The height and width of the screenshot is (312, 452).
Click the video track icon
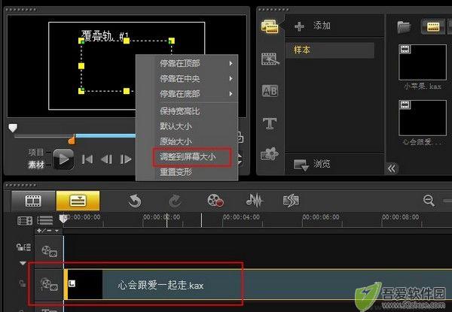[49, 251]
